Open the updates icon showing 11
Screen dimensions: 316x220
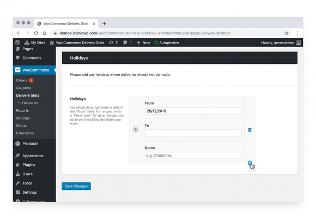[x=114, y=43]
